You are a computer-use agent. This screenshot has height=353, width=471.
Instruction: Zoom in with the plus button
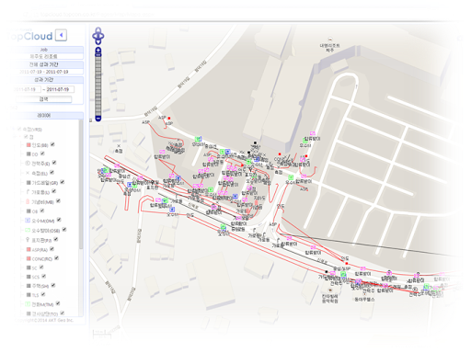pyautogui.click(x=98, y=51)
